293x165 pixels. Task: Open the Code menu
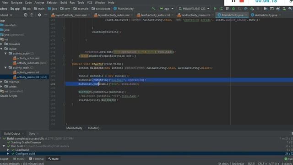[28, 3]
